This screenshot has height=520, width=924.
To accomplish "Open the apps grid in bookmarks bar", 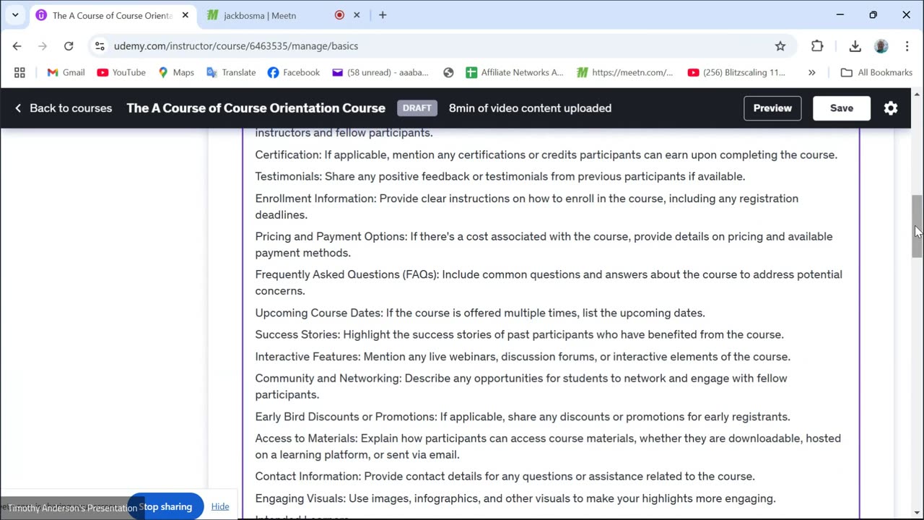I will [x=19, y=72].
